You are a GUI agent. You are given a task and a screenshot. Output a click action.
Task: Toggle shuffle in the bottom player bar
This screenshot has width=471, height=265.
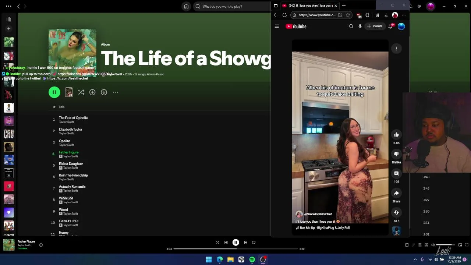point(217,243)
